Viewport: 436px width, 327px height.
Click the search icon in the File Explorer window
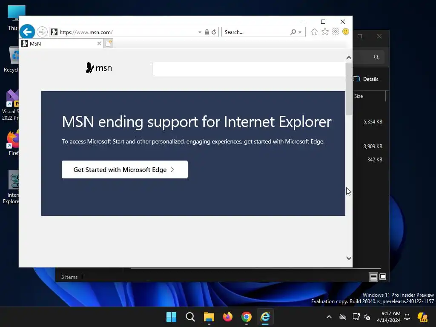point(376,57)
